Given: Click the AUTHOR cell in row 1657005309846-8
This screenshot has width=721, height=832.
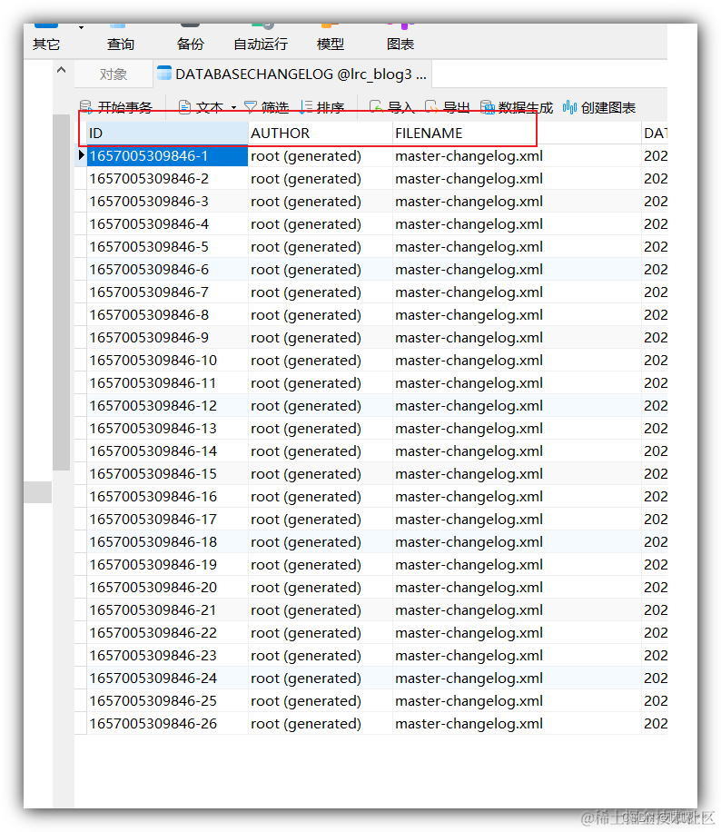Looking at the screenshot, I should (x=321, y=315).
